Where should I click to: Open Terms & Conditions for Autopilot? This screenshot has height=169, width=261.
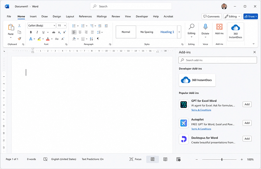click(x=201, y=129)
